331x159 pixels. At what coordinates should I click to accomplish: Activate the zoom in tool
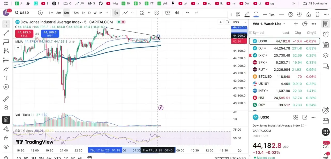point(6,108)
